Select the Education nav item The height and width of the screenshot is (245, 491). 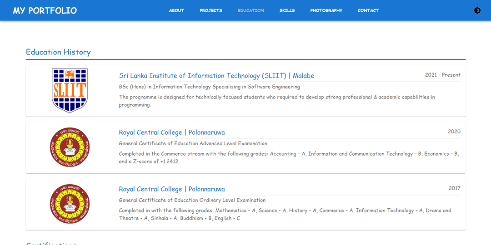[x=251, y=10]
